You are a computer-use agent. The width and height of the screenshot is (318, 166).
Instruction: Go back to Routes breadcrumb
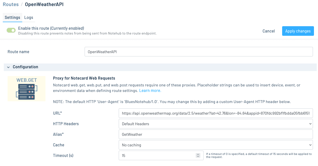coord(11,4)
